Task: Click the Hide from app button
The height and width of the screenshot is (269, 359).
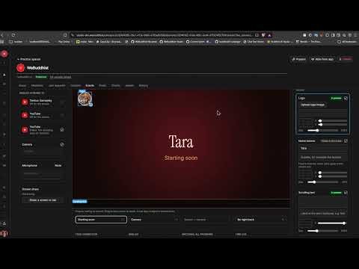Action: pyautogui.click(x=322, y=59)
